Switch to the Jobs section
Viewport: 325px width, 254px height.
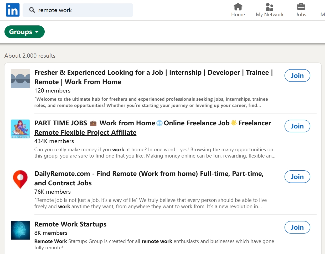pos(301,10)
